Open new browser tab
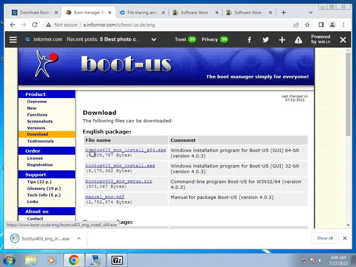This screenshot has height=267, width=356. [x=284, y=13]
